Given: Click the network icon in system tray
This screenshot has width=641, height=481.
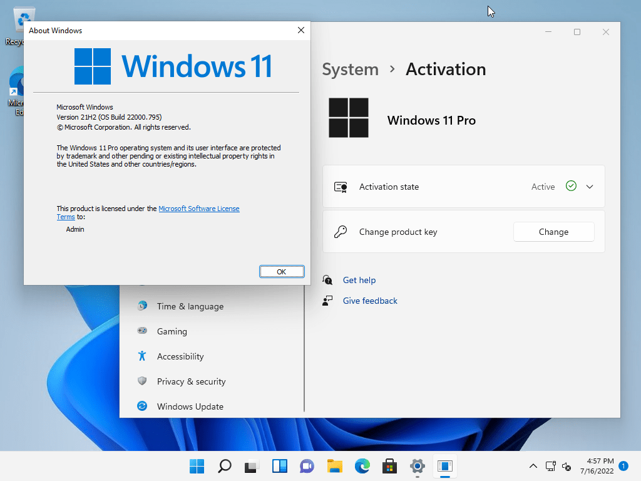Looking at the screenshot, I should [x=551, y=466].
